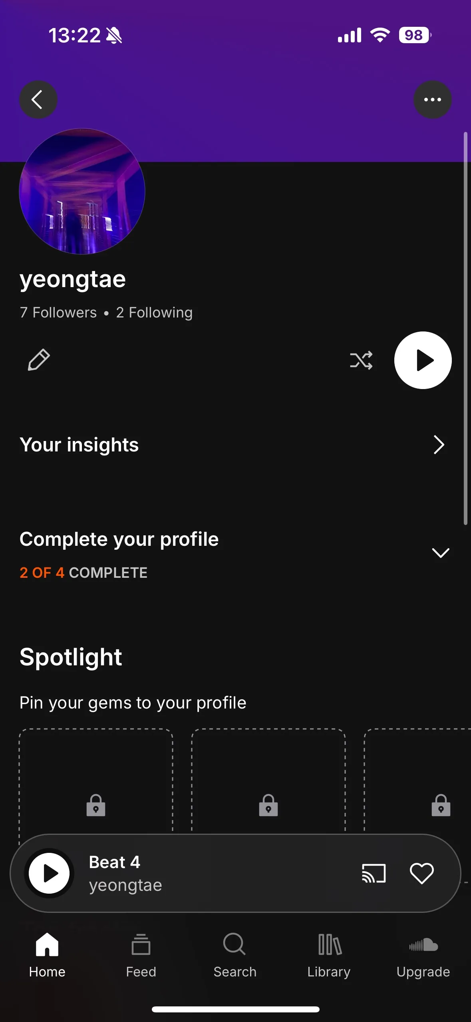Open the three-dot more options menu
The image size is (471, 1022).
point(432,100)
